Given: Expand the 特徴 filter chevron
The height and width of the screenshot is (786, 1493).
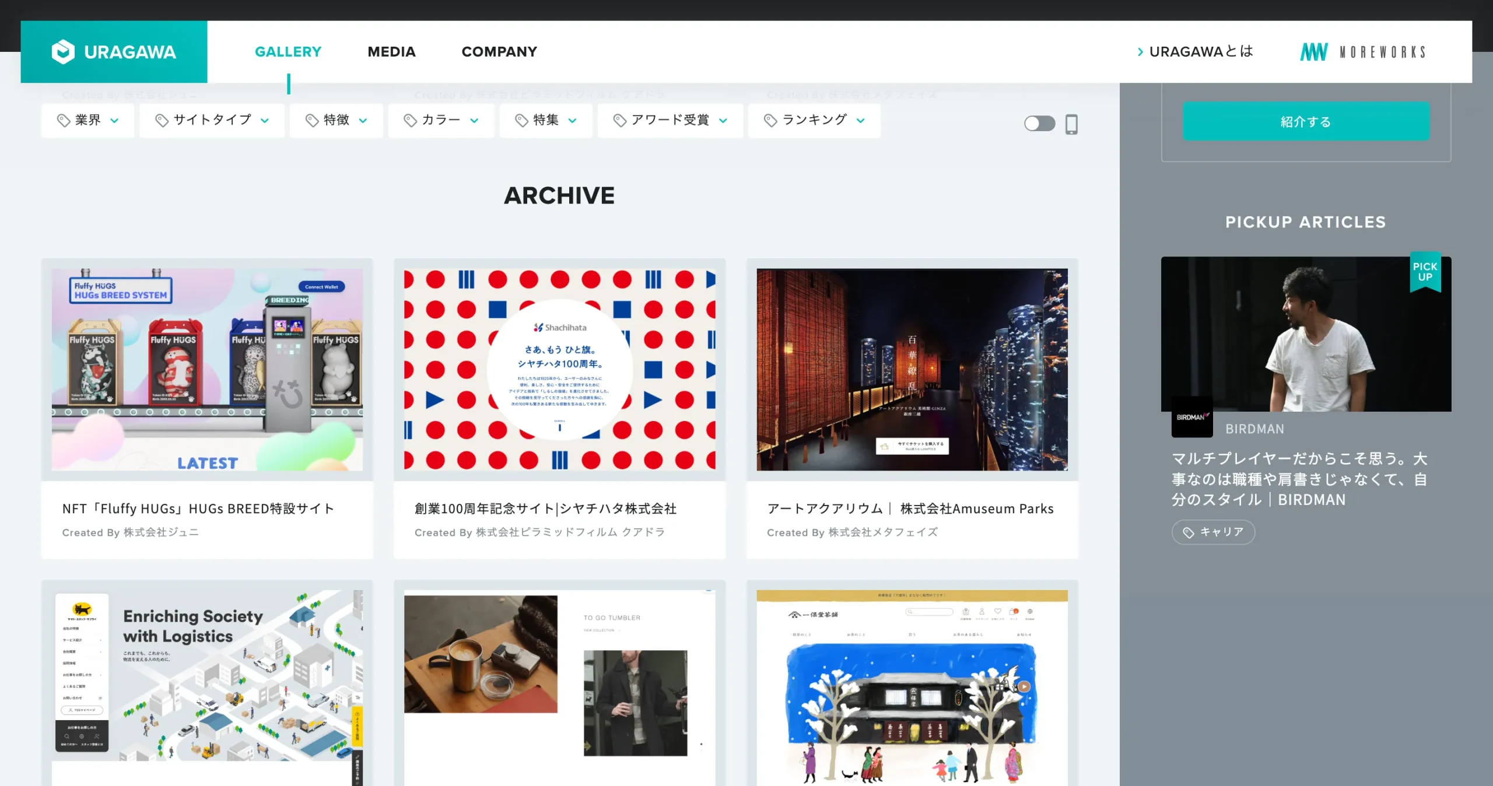Looking at the screenshot, I should click(x=363, y=121).
